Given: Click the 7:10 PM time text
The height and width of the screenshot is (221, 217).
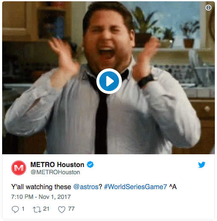Looking at the screenshot, I should point(22,197).
